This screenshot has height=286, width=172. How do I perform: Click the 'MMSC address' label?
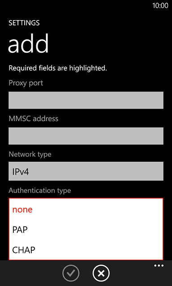click(x=34, y=119)
